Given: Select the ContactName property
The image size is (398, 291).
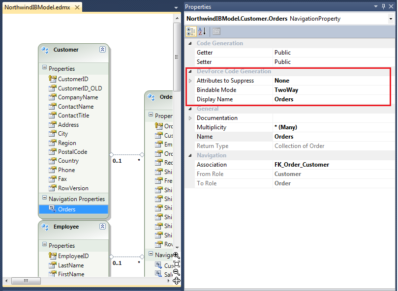Looking at the screenshot, I should pos(76,107).
